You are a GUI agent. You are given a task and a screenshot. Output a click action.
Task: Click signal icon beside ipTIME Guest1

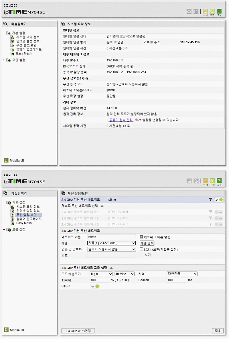pyautogui.click(x=210, y=212)
